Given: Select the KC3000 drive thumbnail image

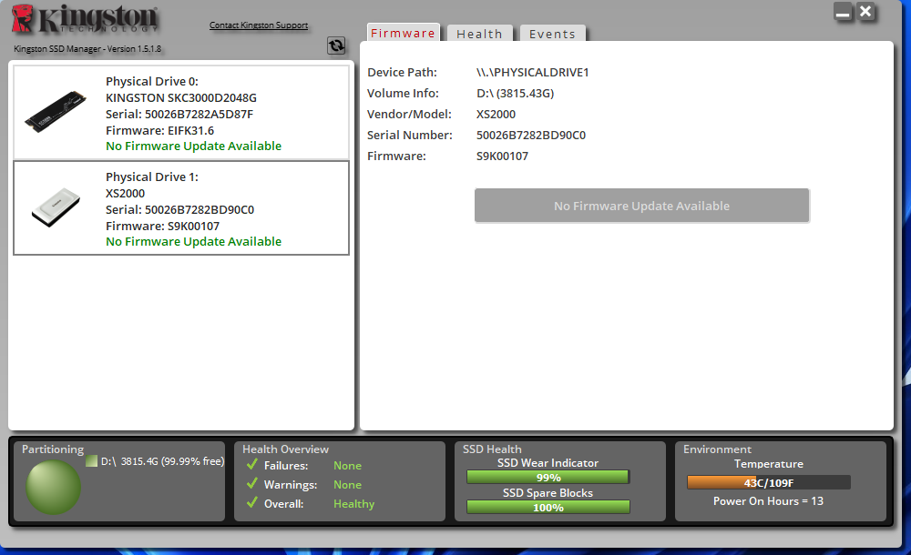Looking at the screenshot, I should (x=56, y=112).
